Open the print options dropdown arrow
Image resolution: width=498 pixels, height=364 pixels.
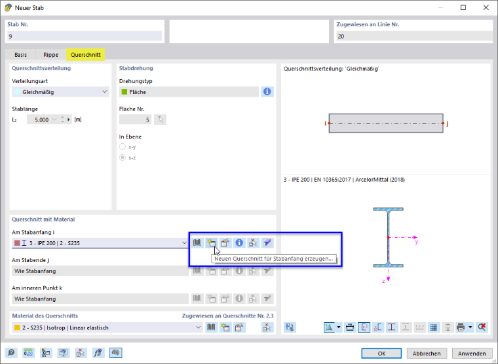(470, 327)
